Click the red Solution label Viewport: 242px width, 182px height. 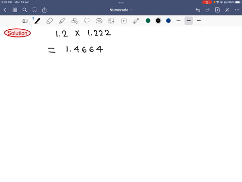(17, 33)
